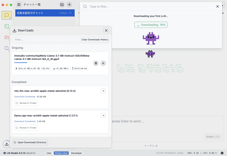Open the options menu for the untitled chat

click(70, 13)
